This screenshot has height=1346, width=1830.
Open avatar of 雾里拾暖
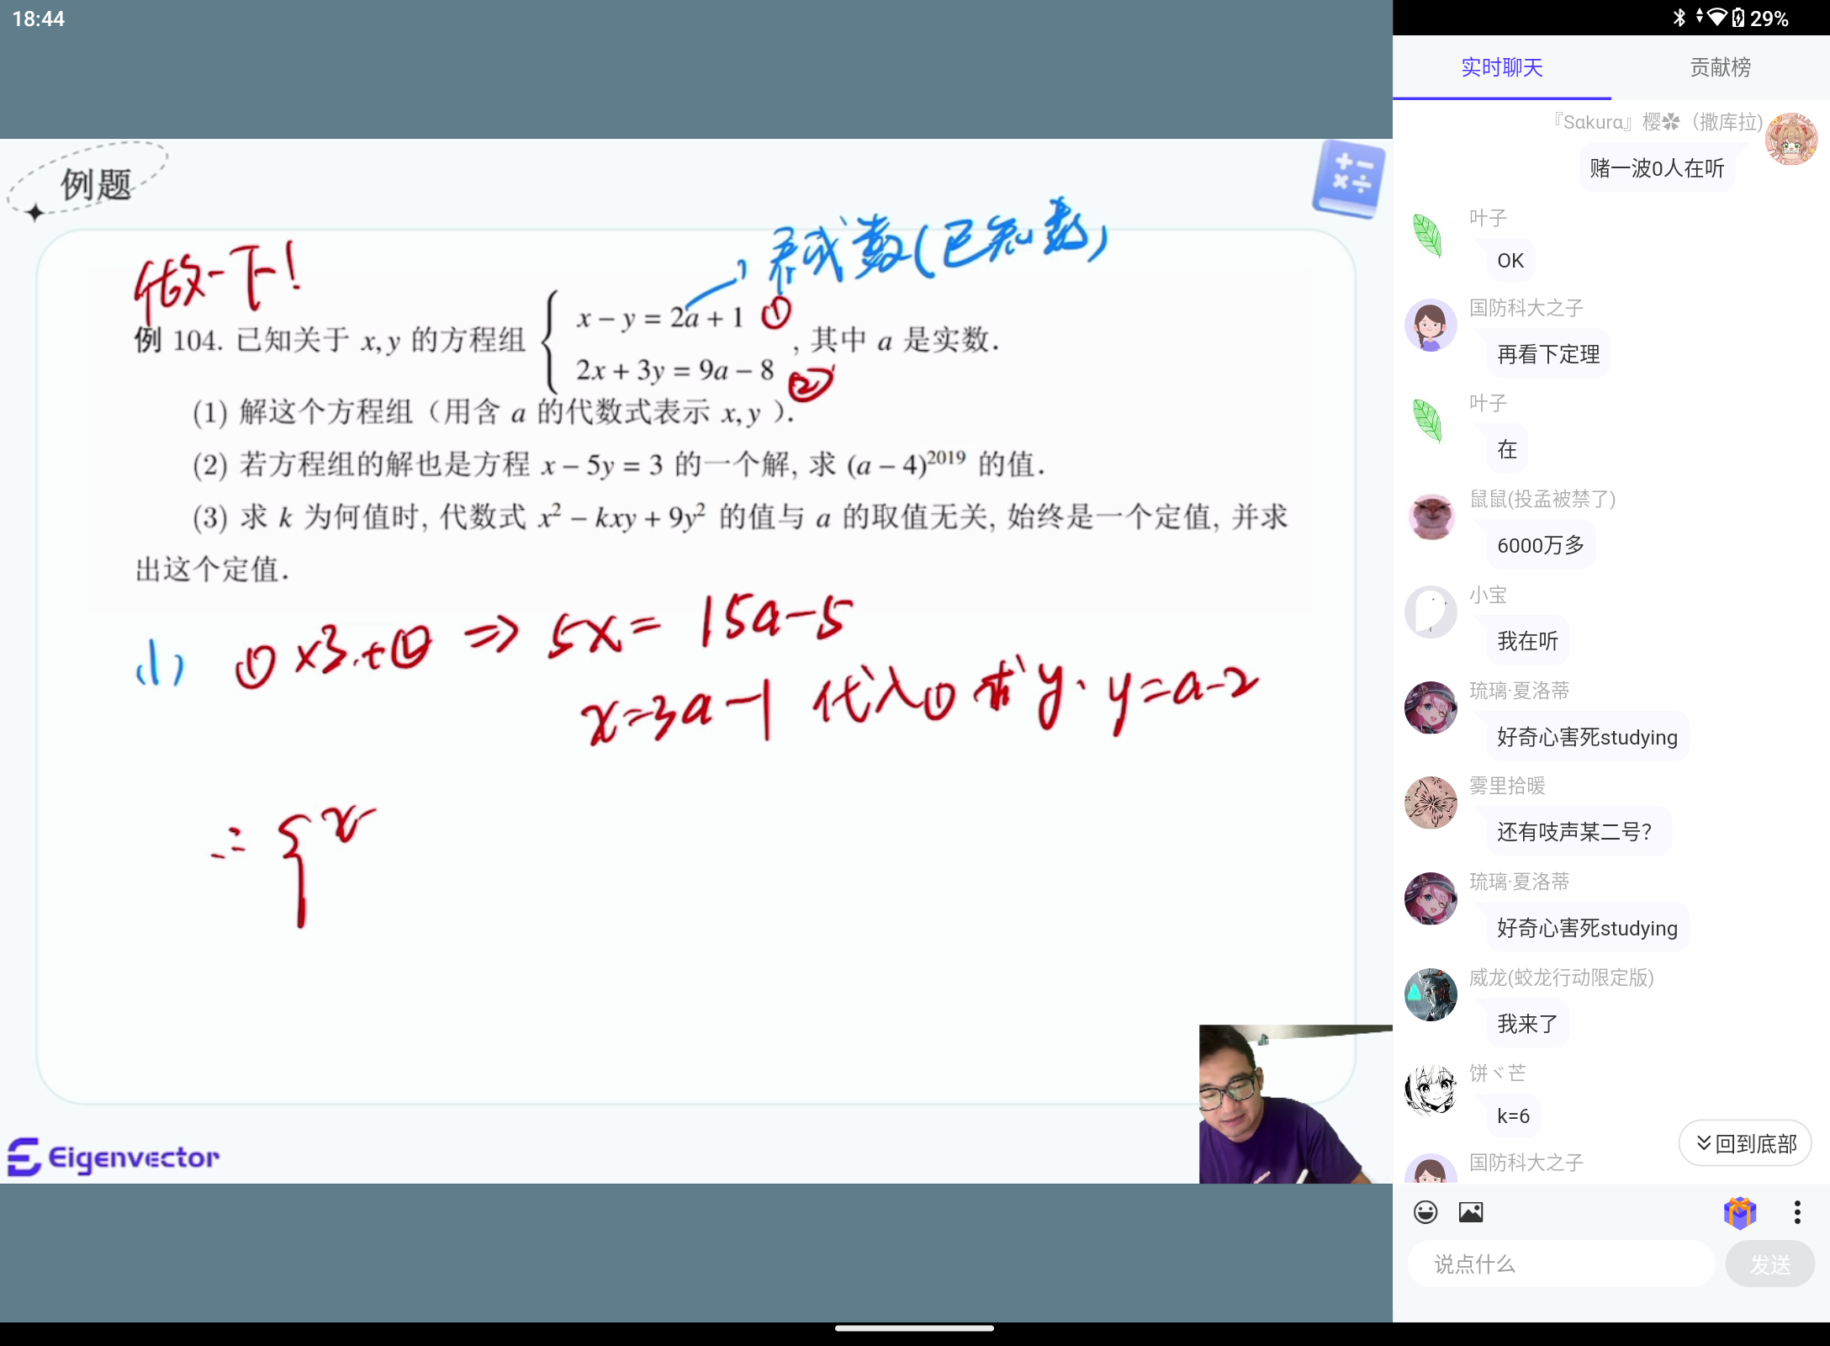tap(1431, 803)
